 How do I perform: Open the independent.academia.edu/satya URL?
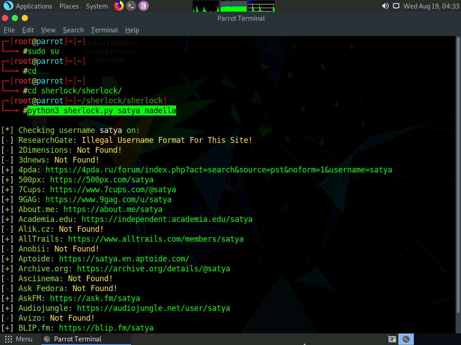(167, 219)
